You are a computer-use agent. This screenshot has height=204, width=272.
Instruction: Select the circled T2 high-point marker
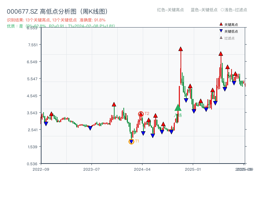(x=140, y=113)
